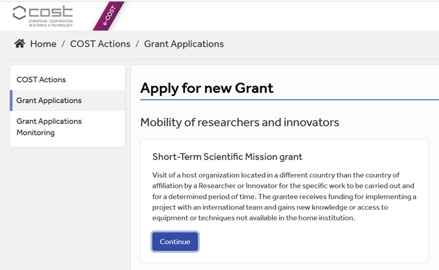Image resolution: width=439 pixels, height=270 pixels.
Task: Click the slash separator before Grant Applications breadcrumb
Action: coord(137,44)
